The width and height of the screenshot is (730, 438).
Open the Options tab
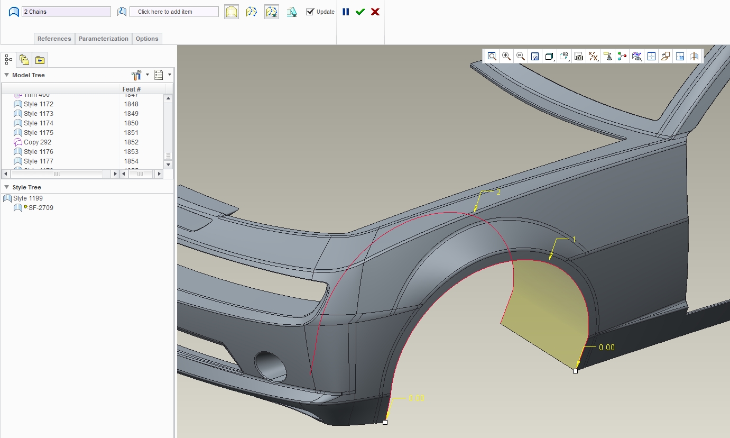click(147, 39)
